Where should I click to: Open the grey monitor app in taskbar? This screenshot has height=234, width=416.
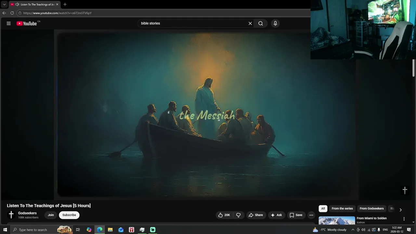142,230
